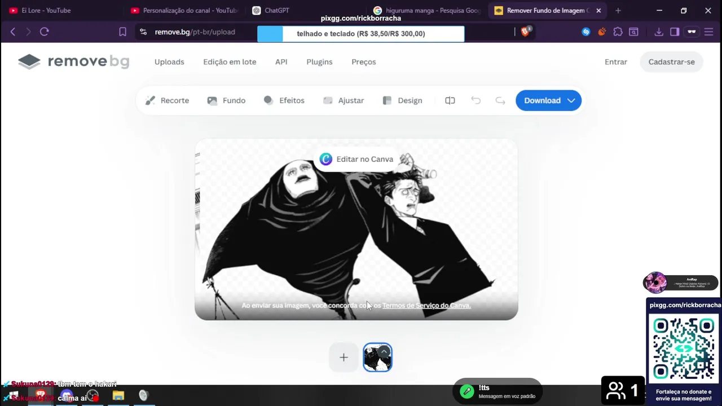Switch to Personalização do canal tab

pyautogui.click(x=184, y=10)
